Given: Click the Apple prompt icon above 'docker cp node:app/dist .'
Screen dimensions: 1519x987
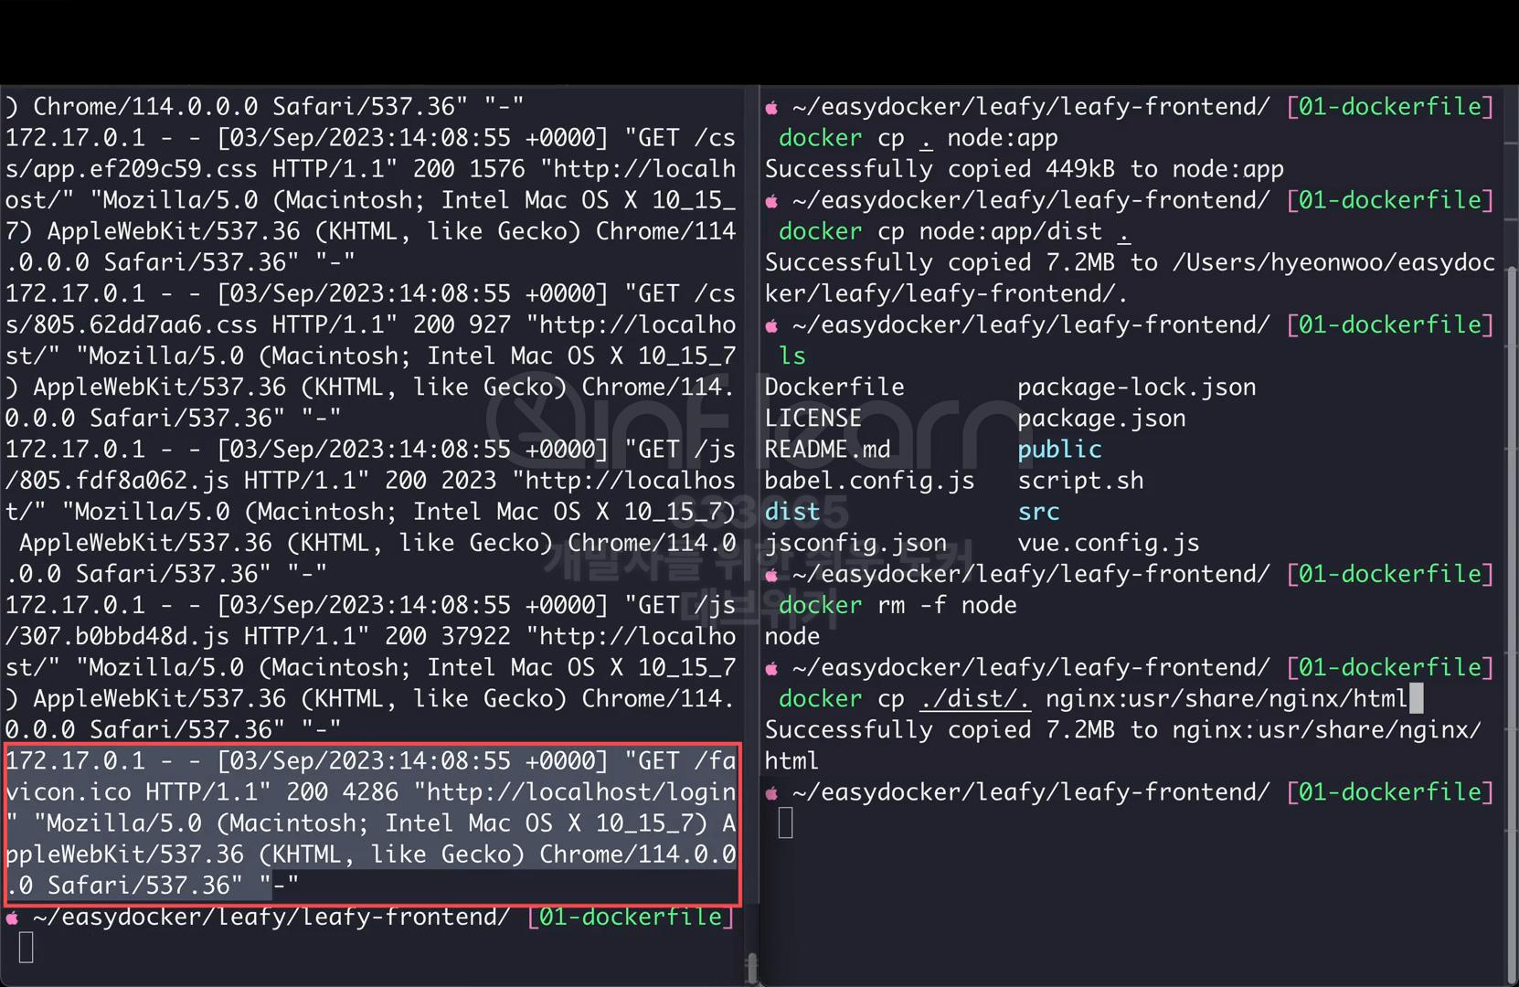Looking at the screenshot, I should tap(772, 201).
